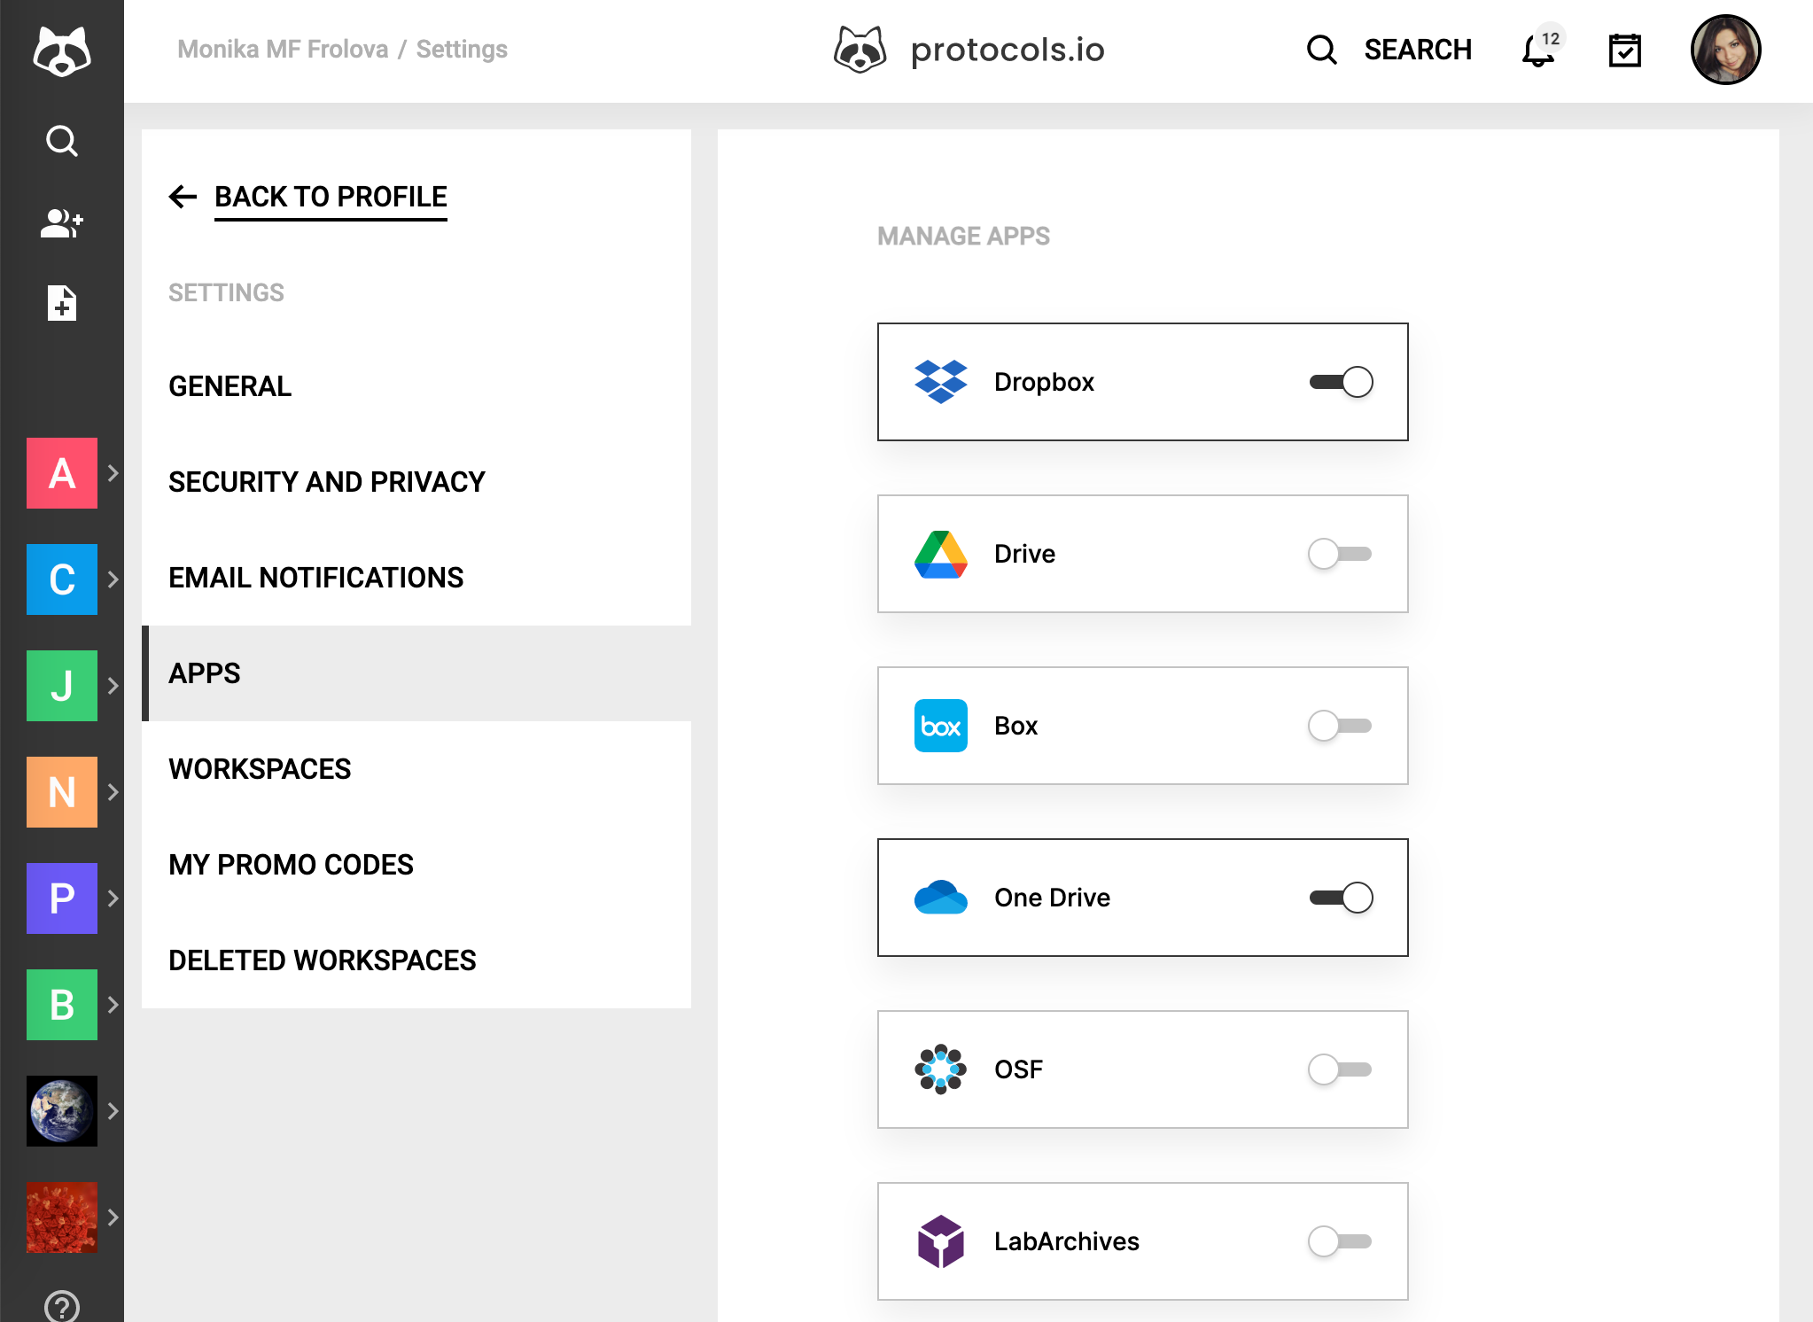Image resolution: width=1813 pixels, height=1322 pixels.
Task: Create a new protocol via the document icon
Action: click(61, 305)
